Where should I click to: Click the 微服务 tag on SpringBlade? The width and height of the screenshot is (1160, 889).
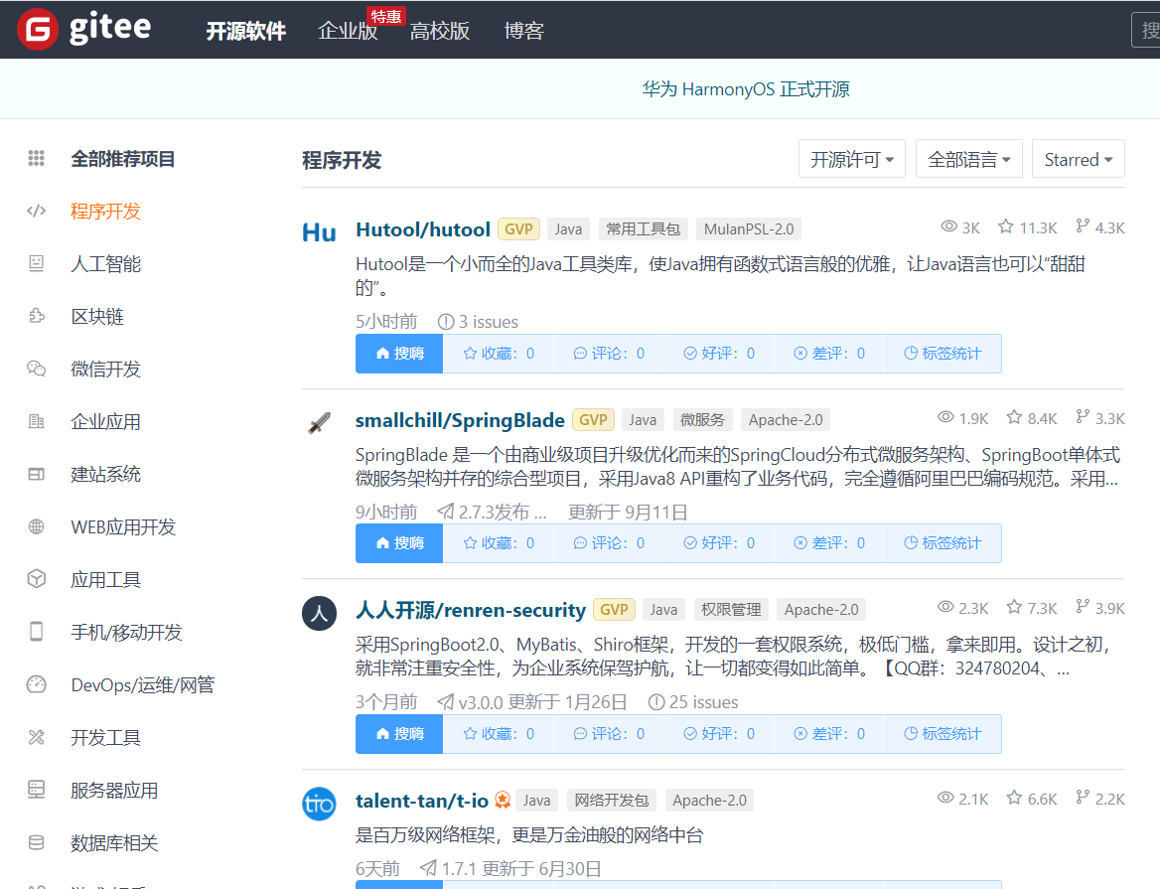(702, 420)
